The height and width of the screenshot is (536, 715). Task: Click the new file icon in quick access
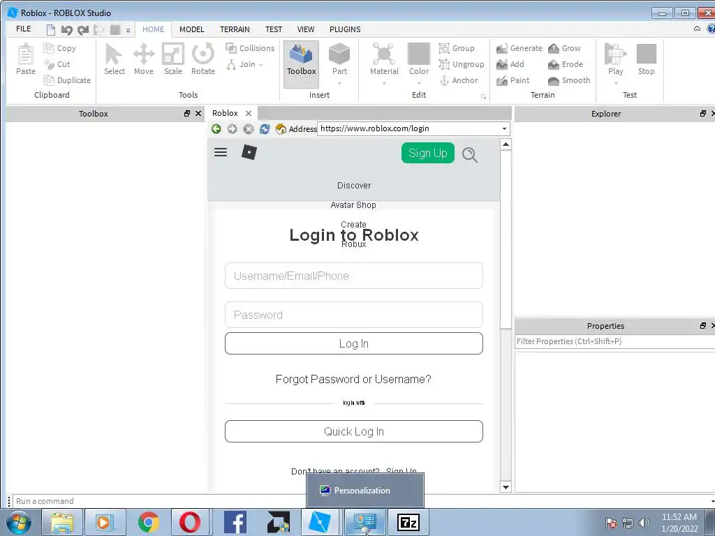pyautogui.click(x=50, y=30)
